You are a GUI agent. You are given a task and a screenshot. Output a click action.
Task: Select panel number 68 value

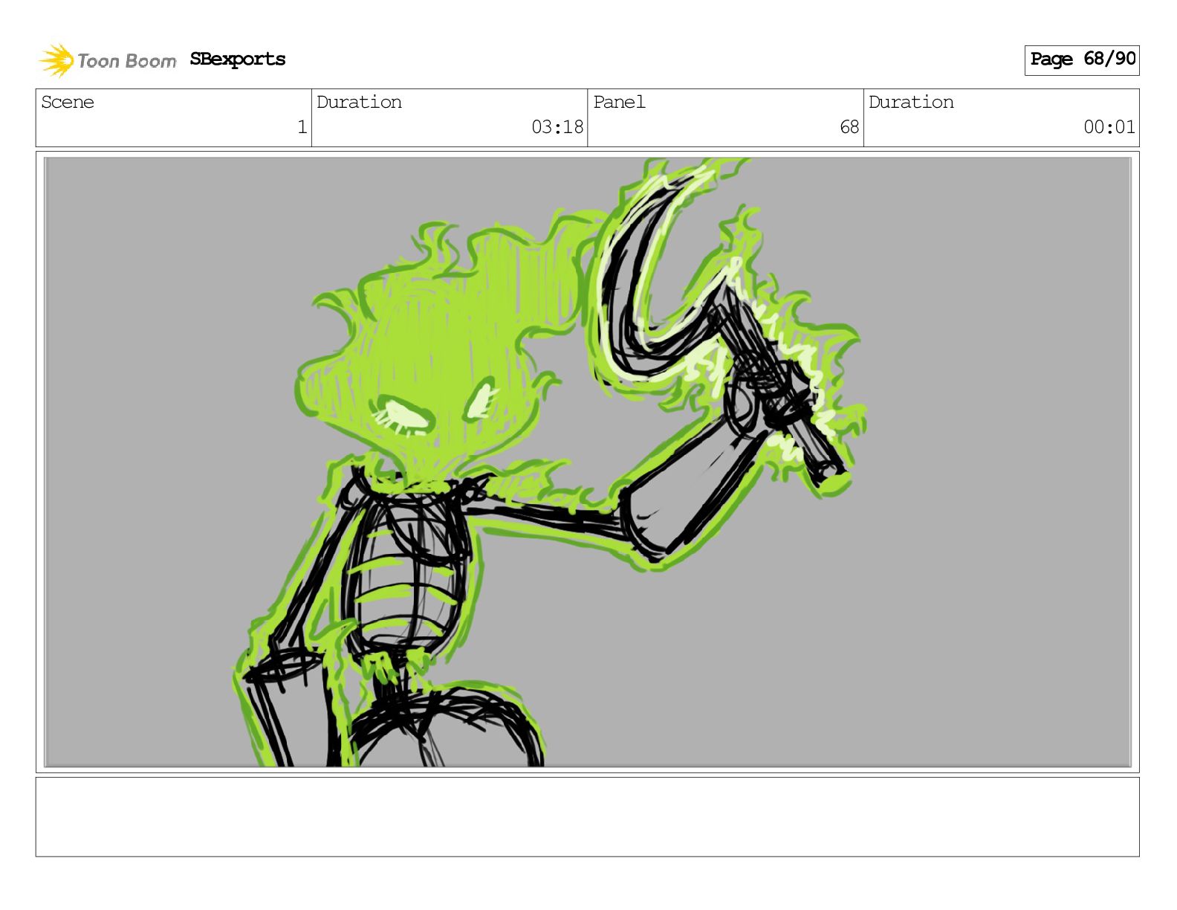(x=849, y=127)
